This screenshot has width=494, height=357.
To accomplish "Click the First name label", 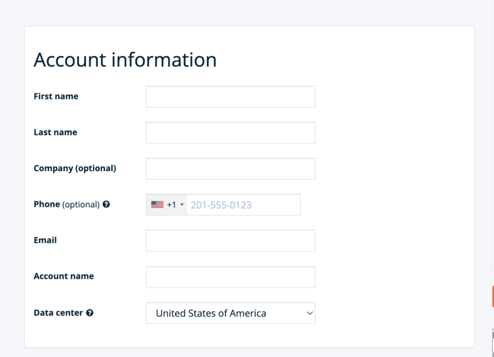I will click(x=55, y=96).
